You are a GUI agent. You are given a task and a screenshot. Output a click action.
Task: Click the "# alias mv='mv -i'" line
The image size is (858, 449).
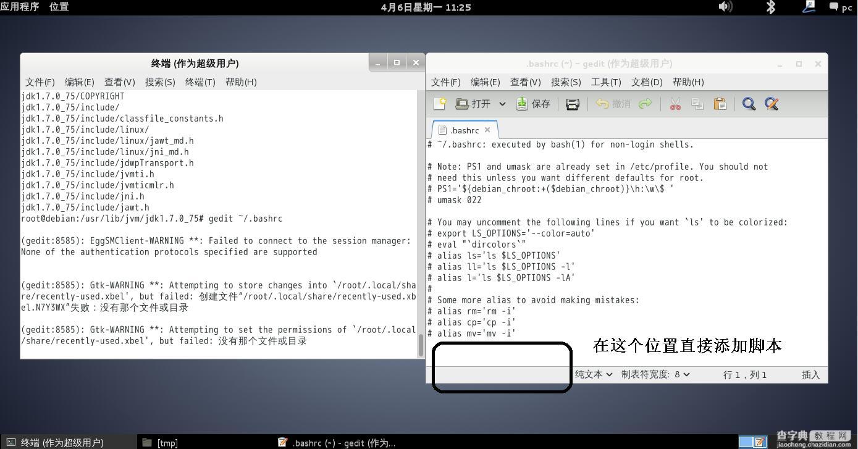(x=471, y=334)
